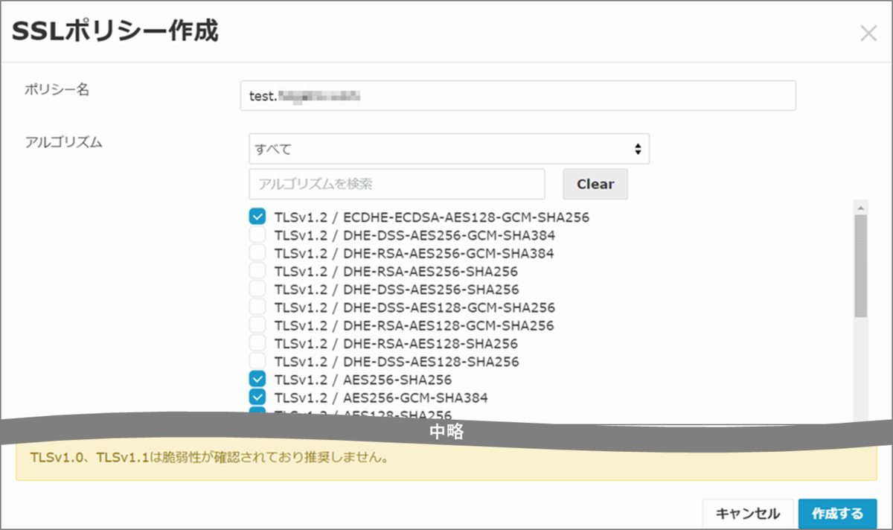The width and height of the screenshot is (893, 530).
Task: Close the SSLポリシー作成 dialog with X
Action: (x=868, y=33)
